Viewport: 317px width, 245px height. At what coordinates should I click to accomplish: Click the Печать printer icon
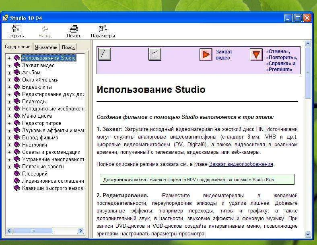pos(74,29)
